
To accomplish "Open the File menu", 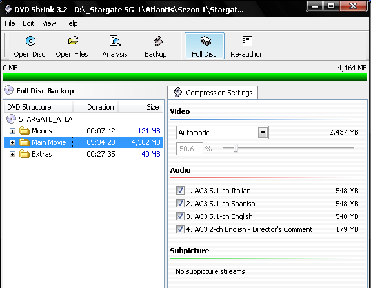I will click(x=10, y=23).
